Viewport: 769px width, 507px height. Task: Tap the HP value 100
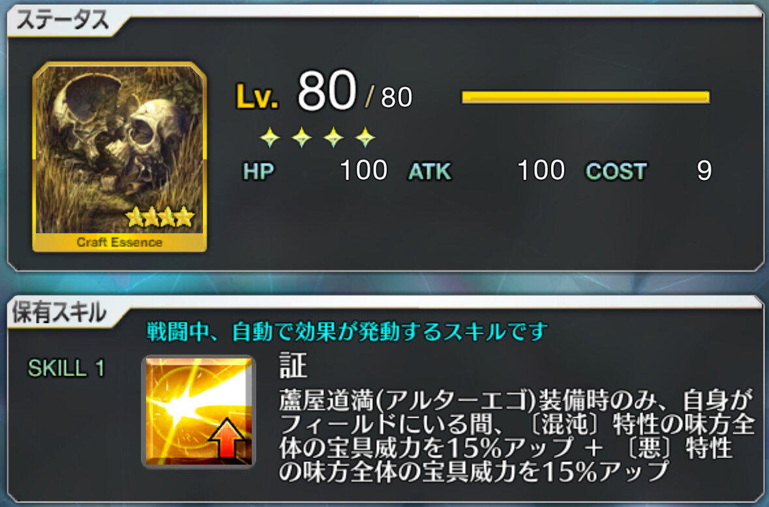tap(363, 171)
